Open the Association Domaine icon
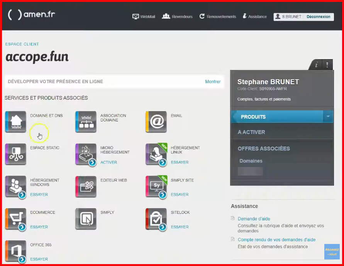Screen dimensions: 344x266 click(86, 122)
